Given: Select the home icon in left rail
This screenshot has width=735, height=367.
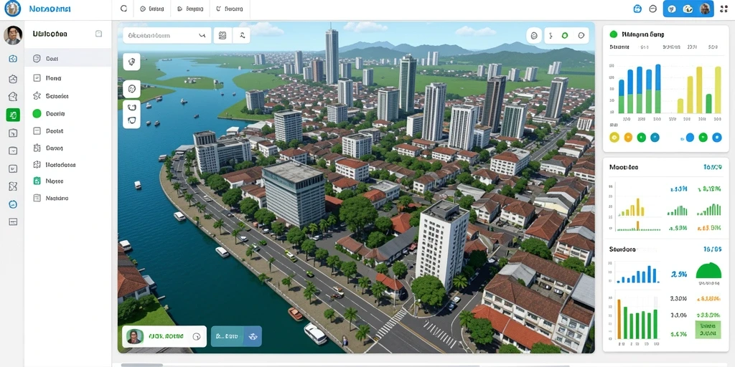Looking at the screenshot, I should [x=13, y=97].
